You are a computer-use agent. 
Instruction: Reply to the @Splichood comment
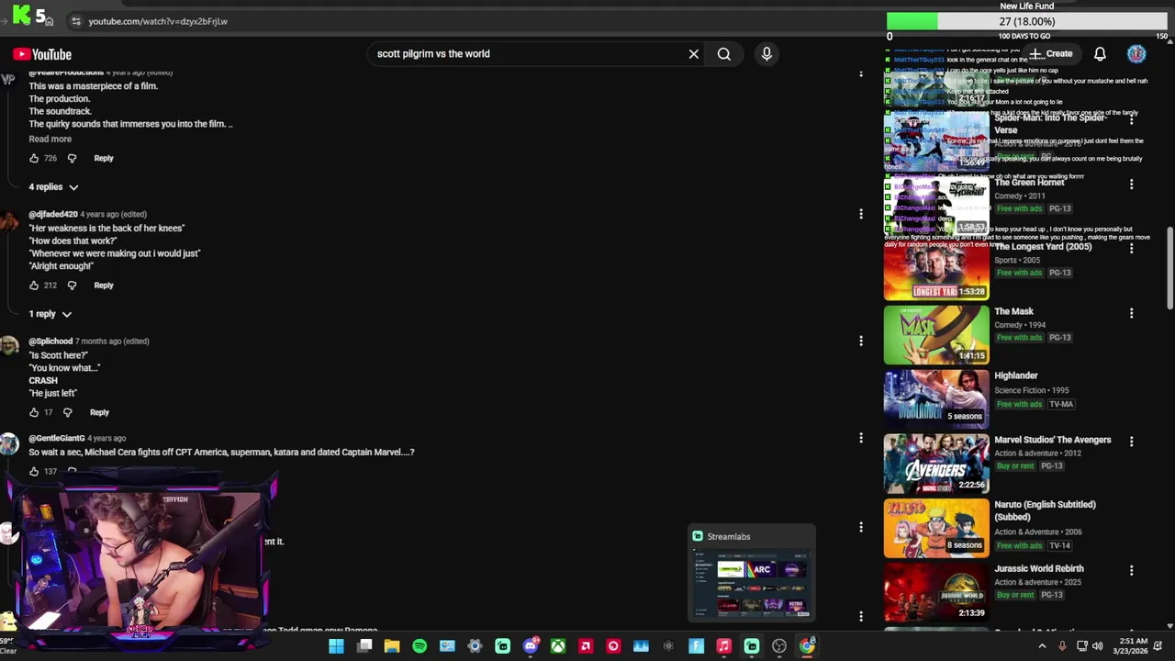[99, 412]
